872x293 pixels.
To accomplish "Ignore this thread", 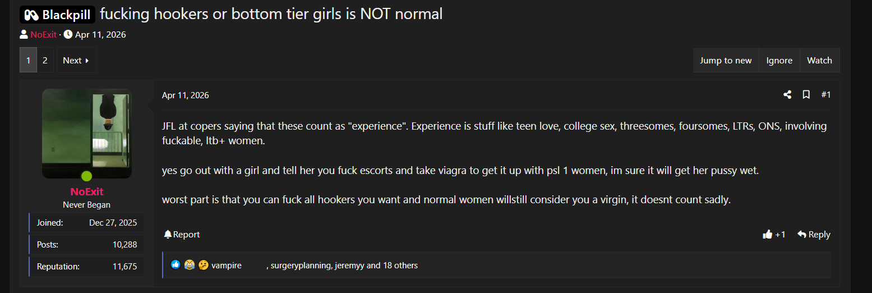I will [x=779, y=60].
